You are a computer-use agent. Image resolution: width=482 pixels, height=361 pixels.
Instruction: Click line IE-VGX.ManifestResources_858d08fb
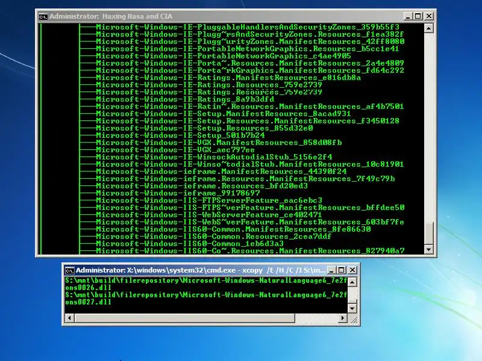pos(219,143)
